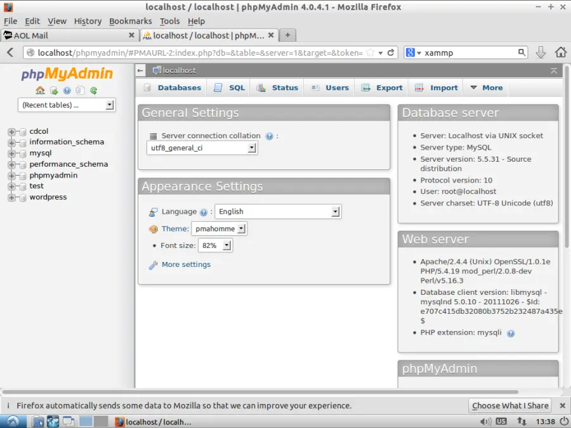Click the localhost server breadcrumb link

179,70
